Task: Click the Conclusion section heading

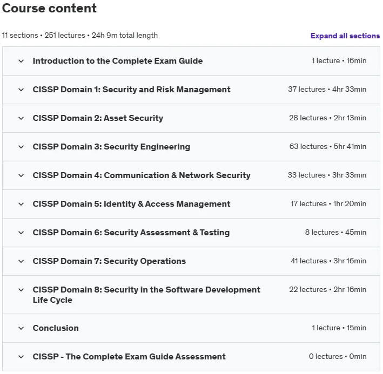Action: click(x=56, y=328)
